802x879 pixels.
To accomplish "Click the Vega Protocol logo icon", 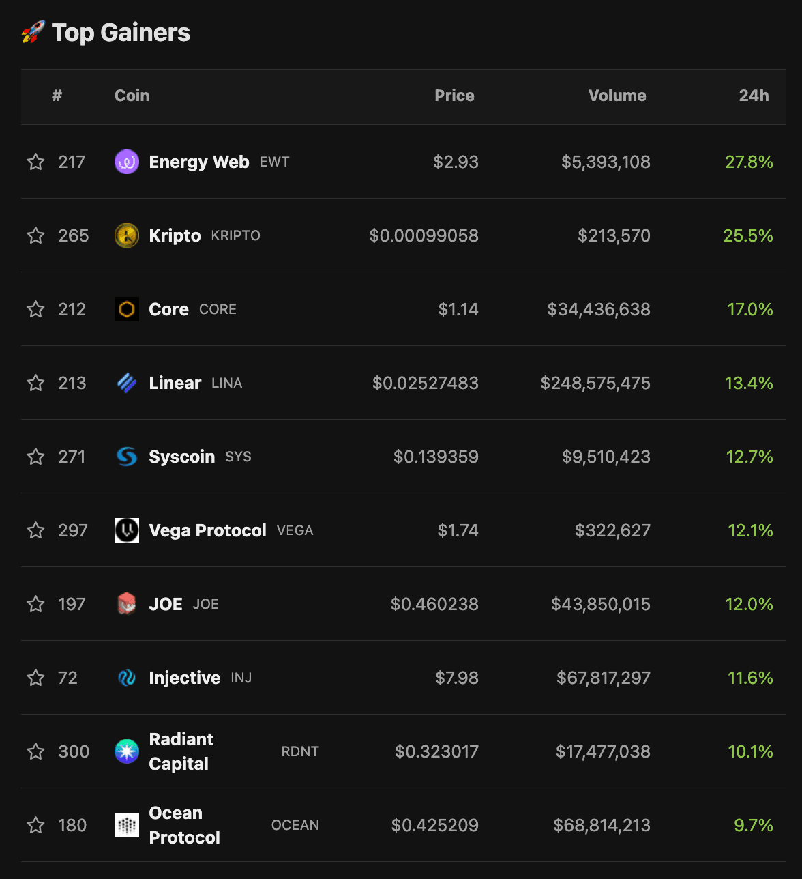I will point(127,530).
